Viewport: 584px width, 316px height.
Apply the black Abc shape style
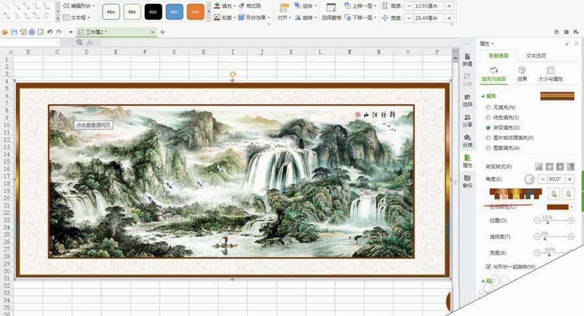(x=153, y=12)
